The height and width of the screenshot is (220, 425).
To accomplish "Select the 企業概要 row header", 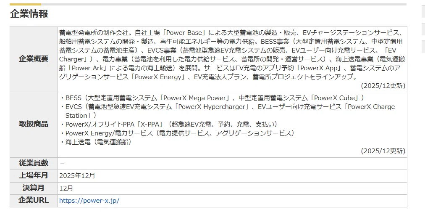I will 34,59.
